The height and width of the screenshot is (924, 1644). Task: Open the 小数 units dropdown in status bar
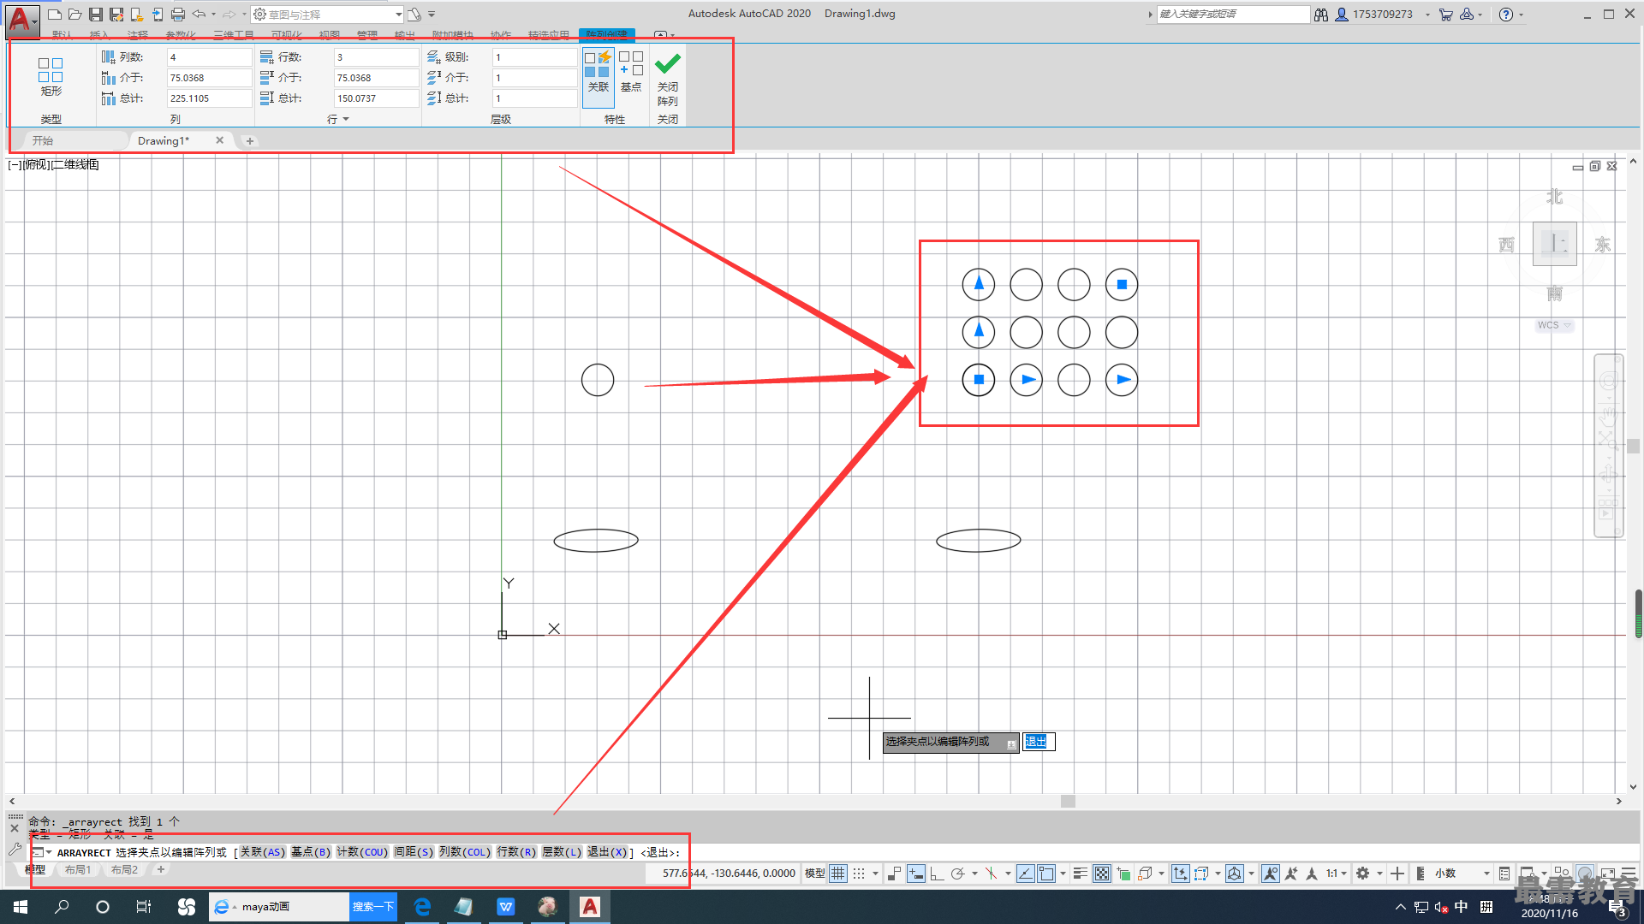1462,874
